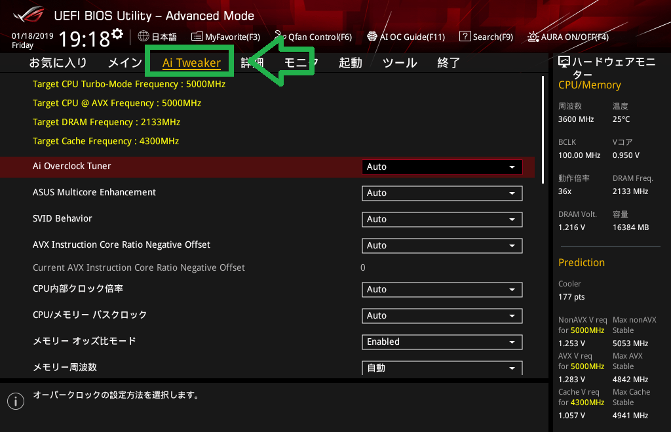Click the language globe icon
The width and height of the screenshot is (671, 432).
pos(144,37)
